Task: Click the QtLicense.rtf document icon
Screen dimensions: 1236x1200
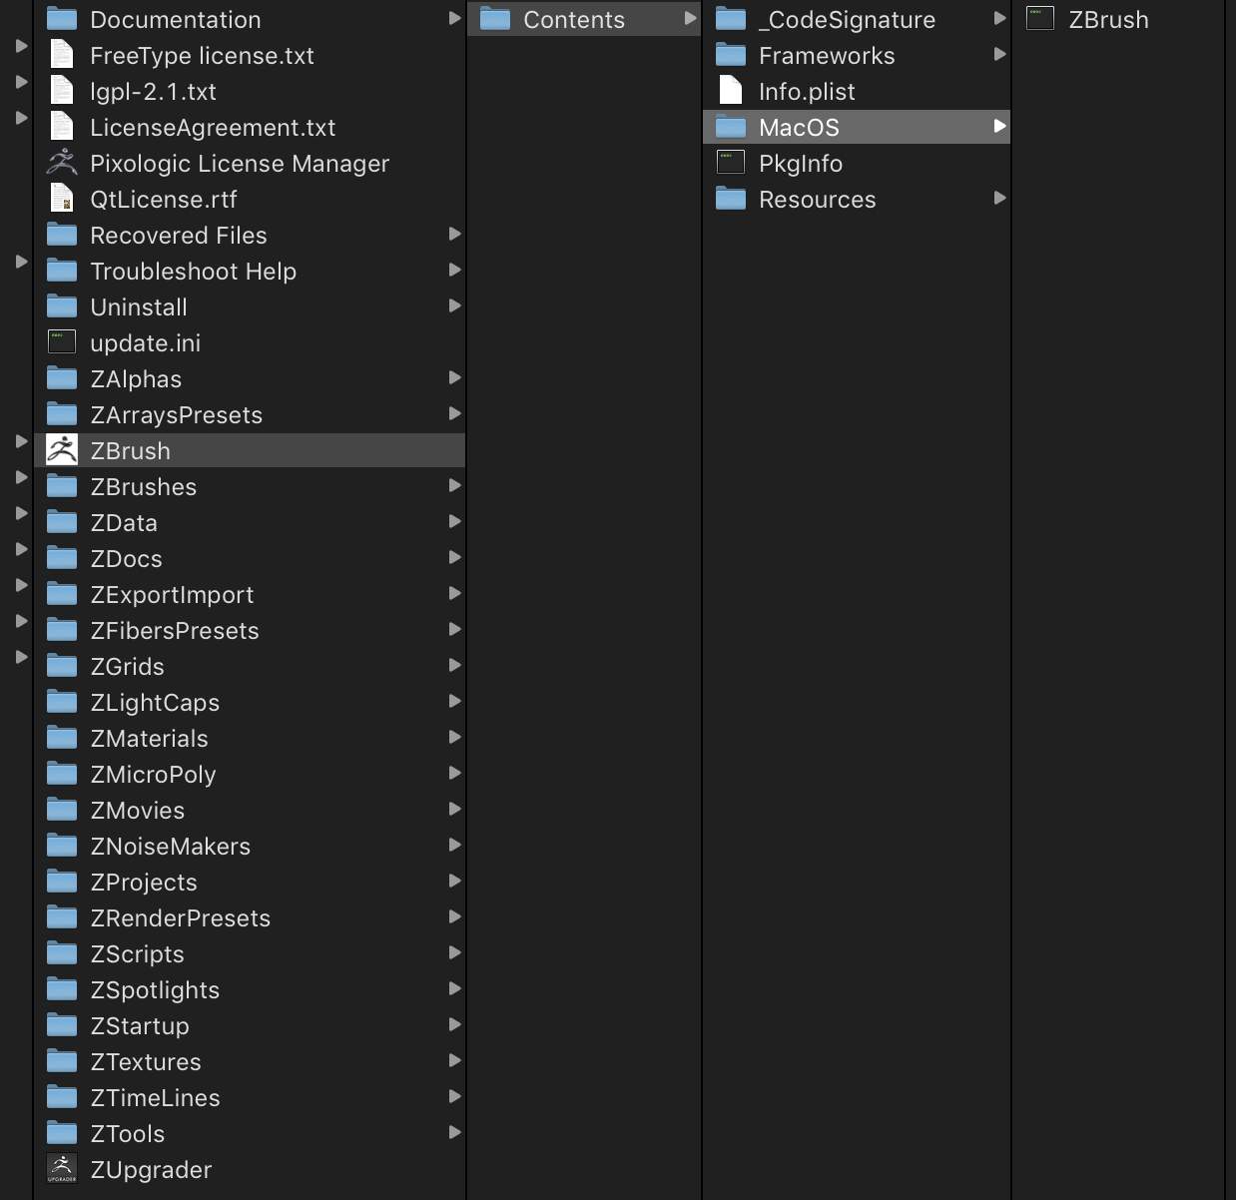Action: tap(62, 199)
